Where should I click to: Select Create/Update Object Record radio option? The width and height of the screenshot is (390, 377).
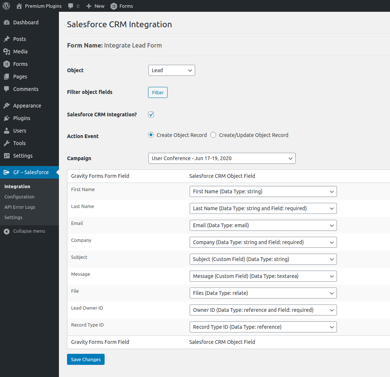(x=213, y=135)
